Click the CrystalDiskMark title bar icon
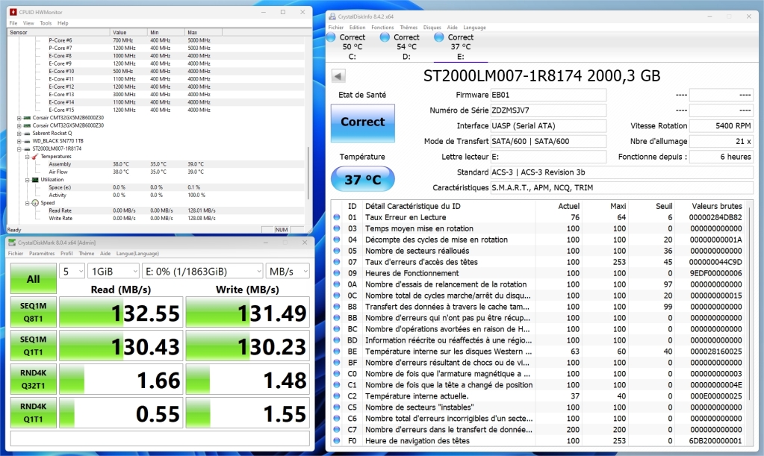This screenshot has height=456, width=764. [13, 243]
